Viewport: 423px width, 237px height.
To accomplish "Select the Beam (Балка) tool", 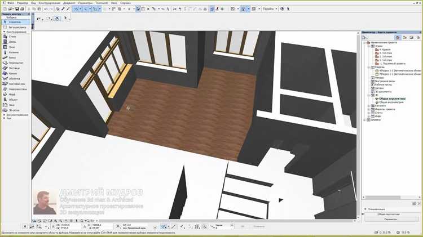I will 16,57.
